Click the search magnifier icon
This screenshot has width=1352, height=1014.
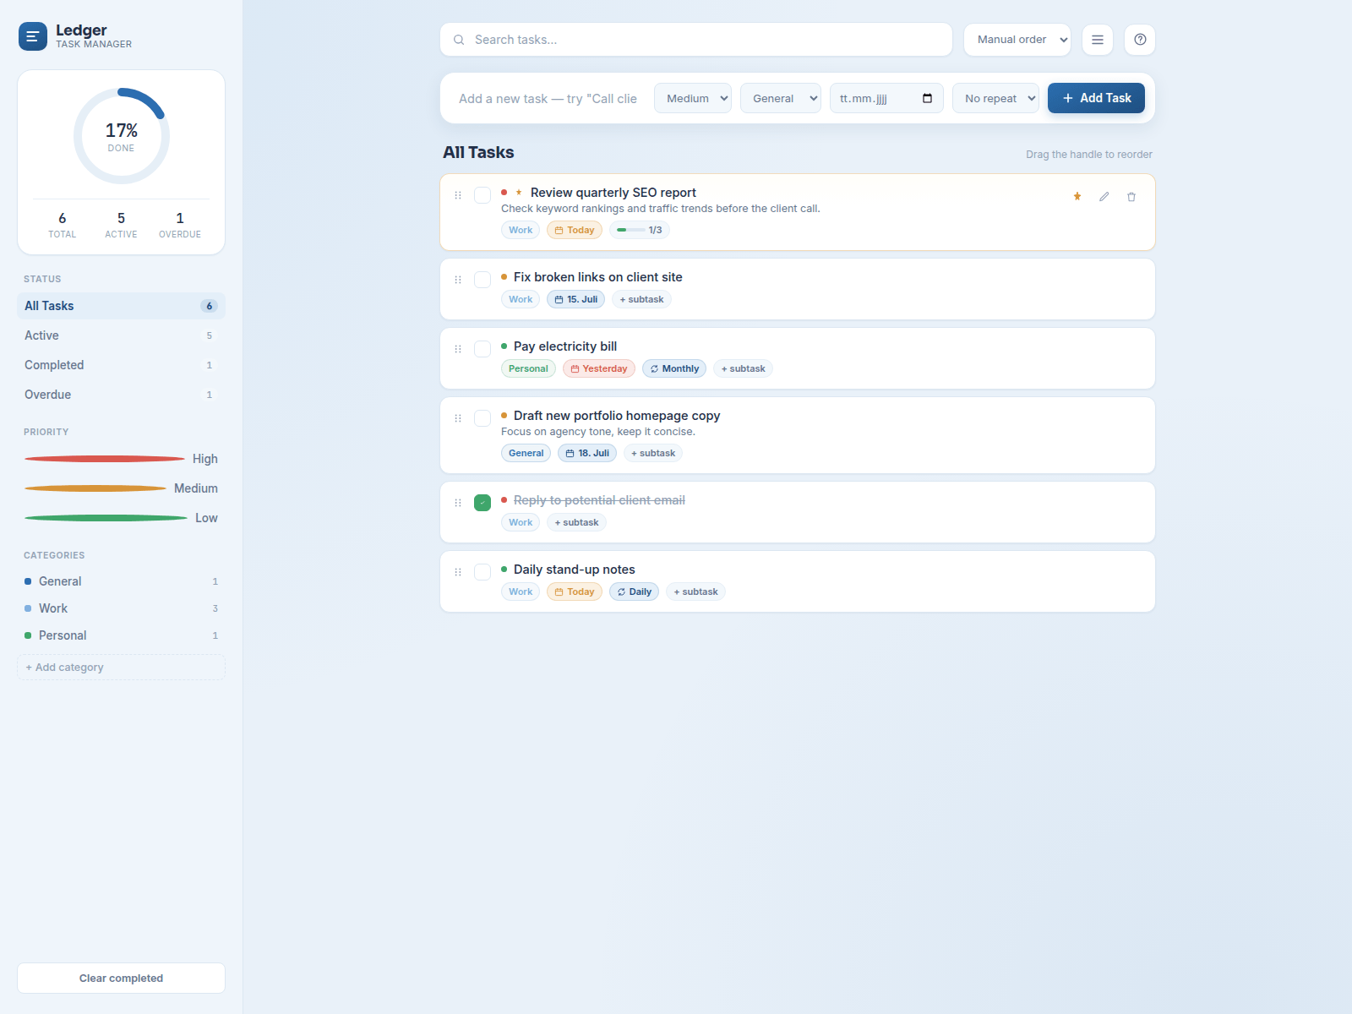point(459,40)
